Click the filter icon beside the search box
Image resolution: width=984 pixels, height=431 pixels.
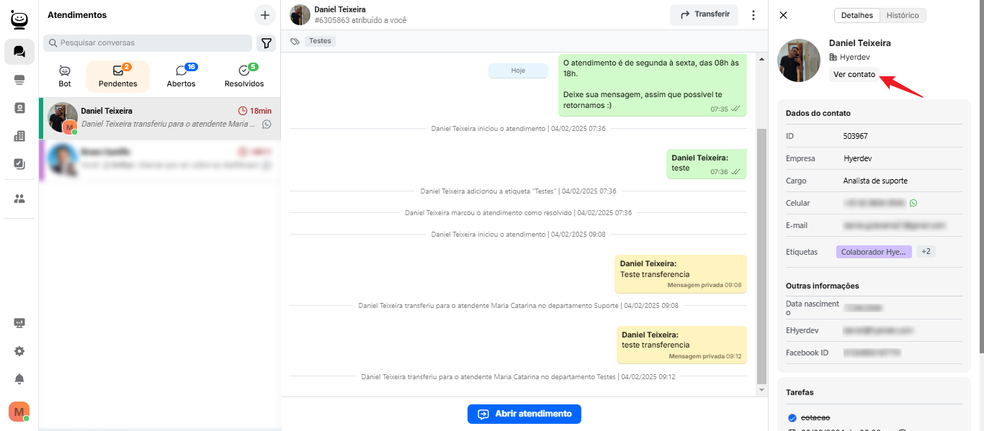[x=267, y=43]
